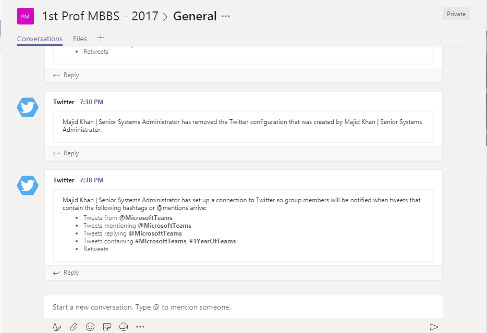Open the emoji picker
Viewport: 487px width, 333px height.
coord(90,327)
